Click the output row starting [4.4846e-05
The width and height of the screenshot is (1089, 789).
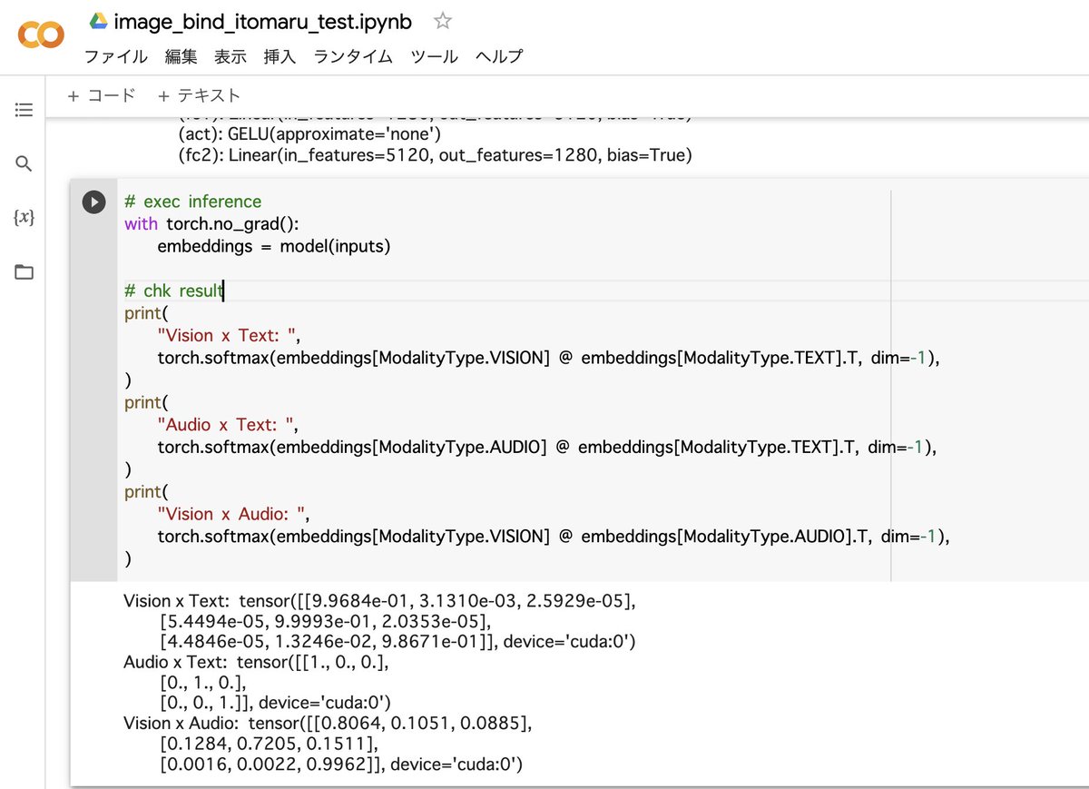click(x=397, y=642)
